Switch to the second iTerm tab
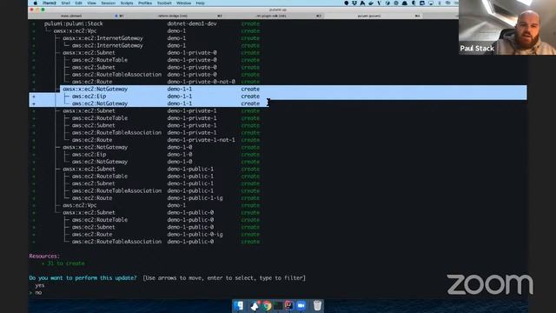 175,16
